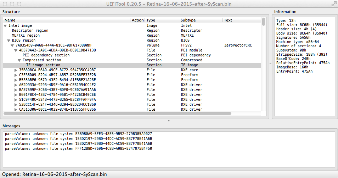The image size is (338, 178).
Task: Select the ME/TXE region row
Action: click(x=26, y=36)
